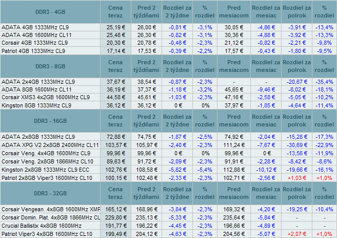The height and width of the screenshot is (238, 337).
Task: Click Rozdiel za mesiac header in DDR3 - 32GB section
Action: [266, 193]
